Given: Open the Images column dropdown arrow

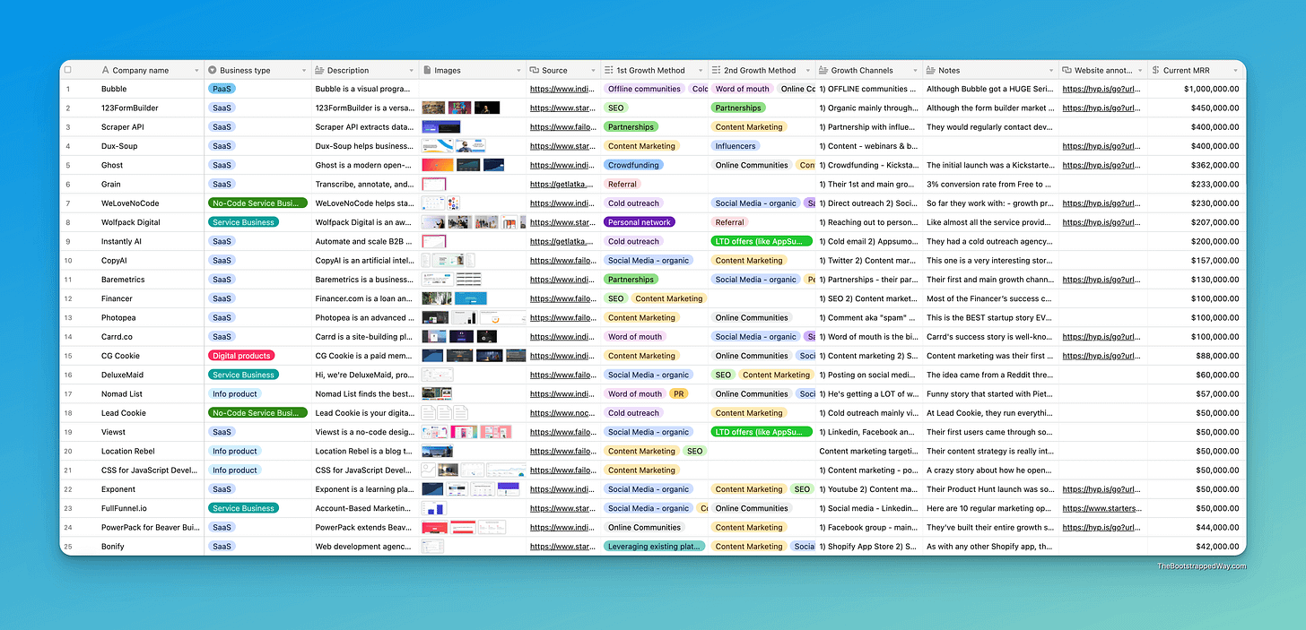Looking at the screenshot, I should coord(518,71).
